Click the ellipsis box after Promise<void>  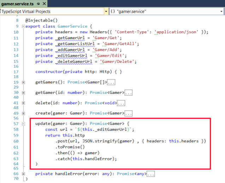coord(121,103)
